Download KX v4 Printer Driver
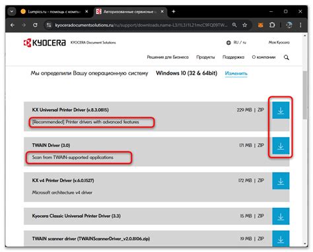The width and height of the screenshot is (313, 252). click(281, 181)
